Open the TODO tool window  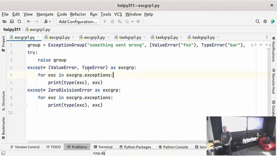point(54,147)
